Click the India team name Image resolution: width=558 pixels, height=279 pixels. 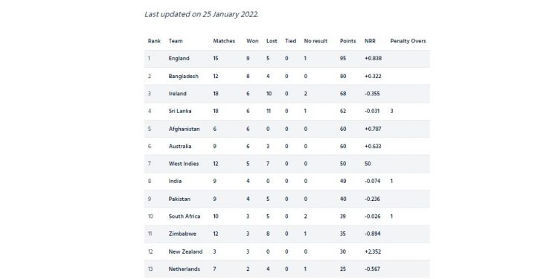click(175, 181)
